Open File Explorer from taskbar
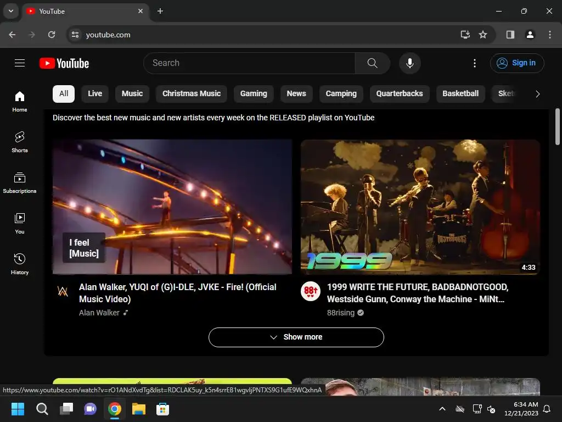Screen dimensions: 562x422 [139, 409]
